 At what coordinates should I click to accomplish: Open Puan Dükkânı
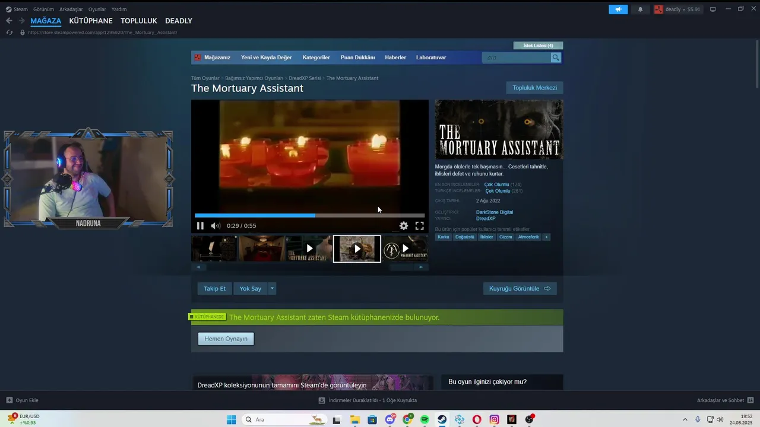(357, 58)
